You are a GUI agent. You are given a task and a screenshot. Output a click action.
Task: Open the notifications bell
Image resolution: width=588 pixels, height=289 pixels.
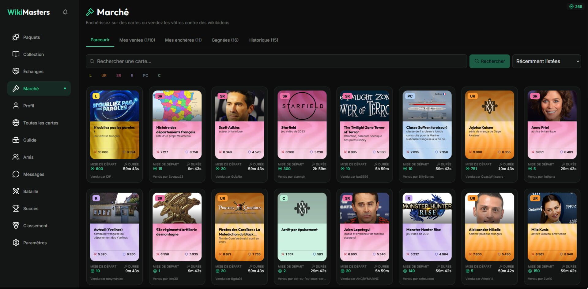[x=65, y=12]
